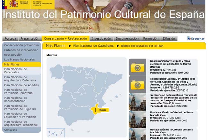Open the Formación tab
Image resolution: width=208 pixels, height=140 pixels.
151,39
